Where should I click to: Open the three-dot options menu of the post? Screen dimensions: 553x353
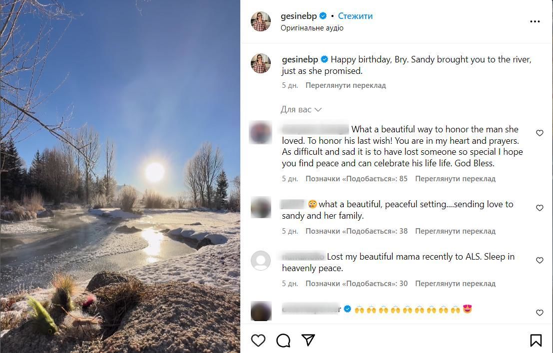point(535,21)
